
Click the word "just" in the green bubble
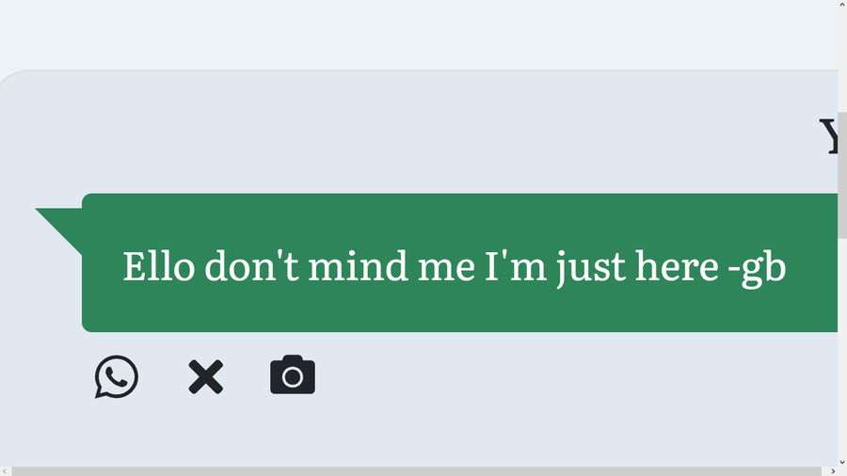pos(590,268)
